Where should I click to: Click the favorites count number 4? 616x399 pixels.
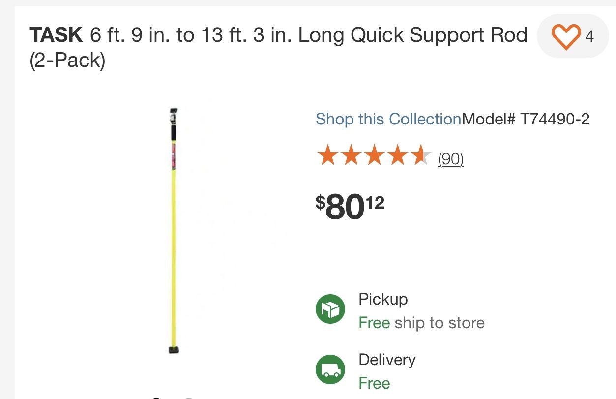589,37
